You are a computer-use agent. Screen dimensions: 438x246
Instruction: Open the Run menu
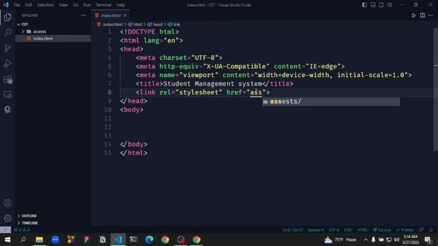[87, 5]
